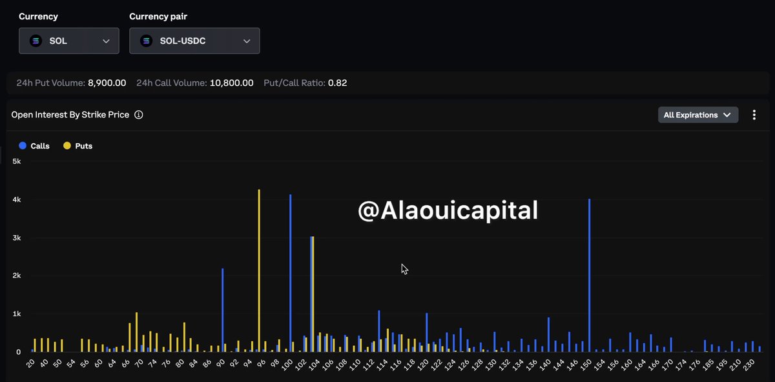Select the tall blue call bar at strike 150
Screen dimensions: 775x382
click(590, 276)
